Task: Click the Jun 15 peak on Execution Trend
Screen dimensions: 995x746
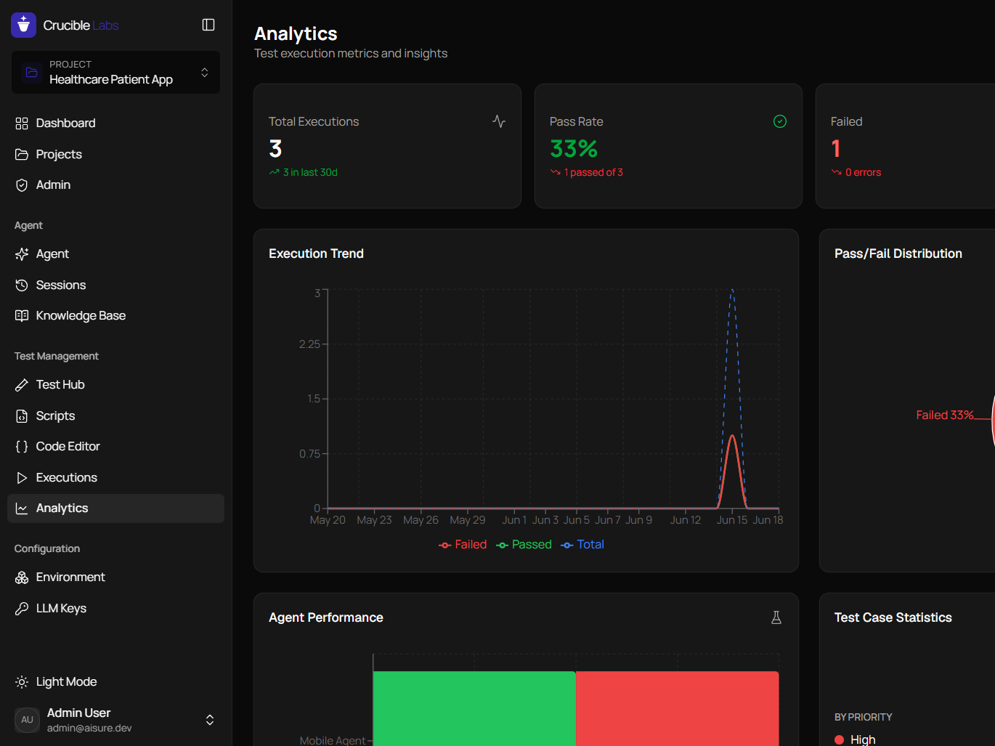Action: pos(732,436)
